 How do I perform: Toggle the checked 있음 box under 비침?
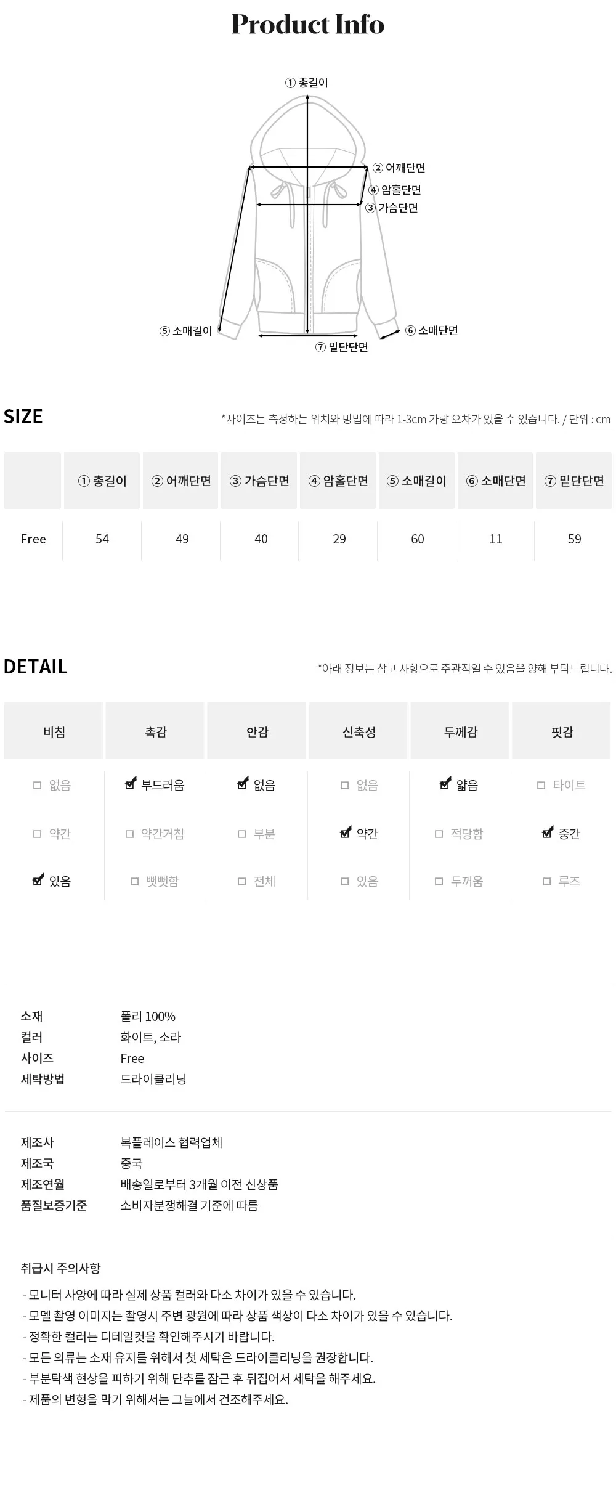click(38, 881)
